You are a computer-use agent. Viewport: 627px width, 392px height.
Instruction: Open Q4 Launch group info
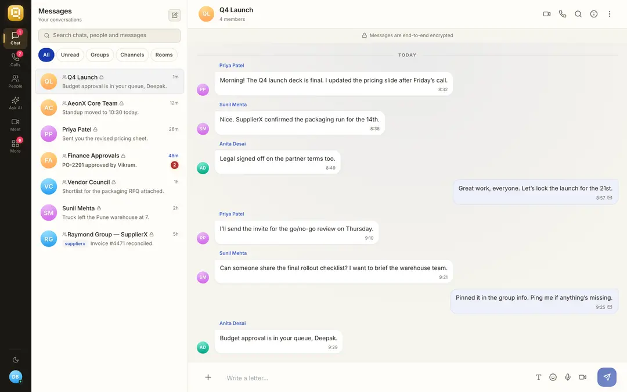(594, 14)
